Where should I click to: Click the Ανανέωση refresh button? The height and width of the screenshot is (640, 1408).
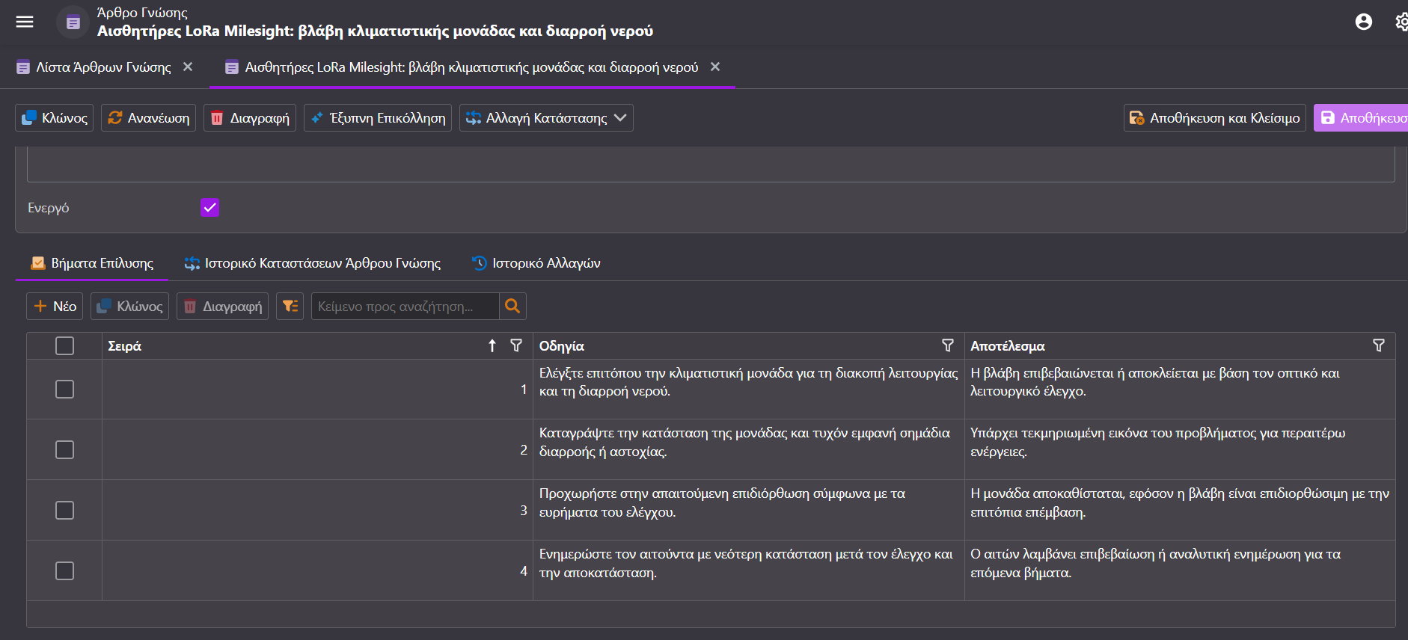coord(149,117)
